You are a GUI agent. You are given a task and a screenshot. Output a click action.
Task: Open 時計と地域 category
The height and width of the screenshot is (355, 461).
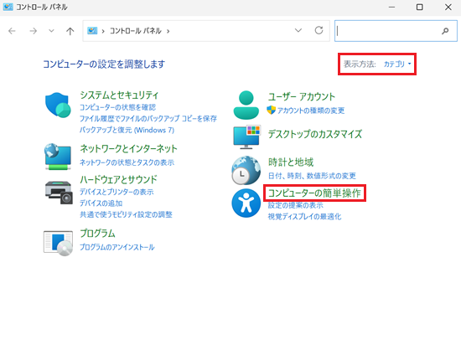291,162
